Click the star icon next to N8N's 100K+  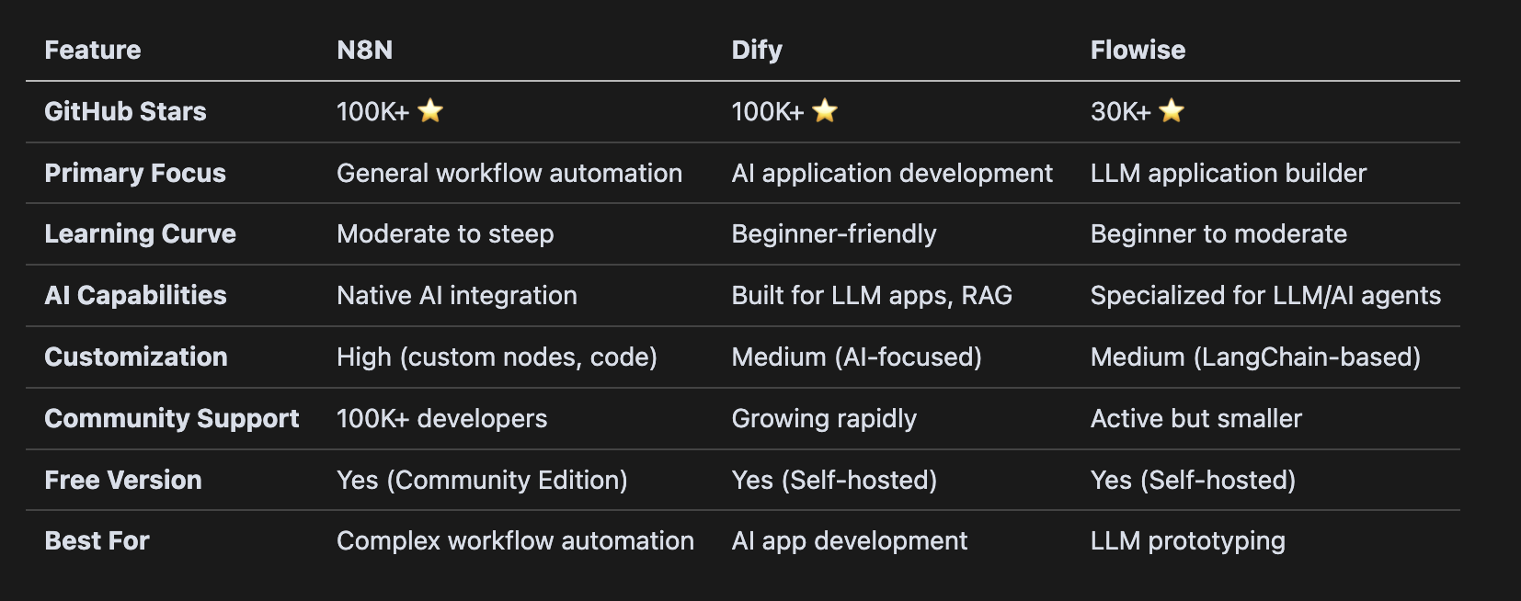(430, 111)
